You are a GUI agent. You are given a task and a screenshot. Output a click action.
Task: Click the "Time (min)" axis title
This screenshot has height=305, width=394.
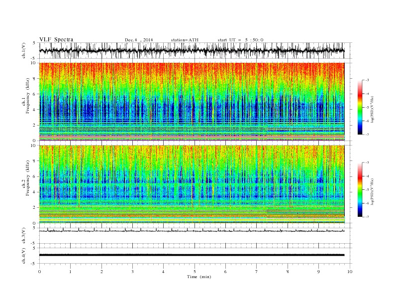(199, 277)
